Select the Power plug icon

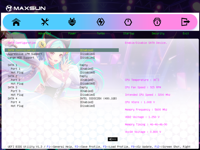click(72, 22)
